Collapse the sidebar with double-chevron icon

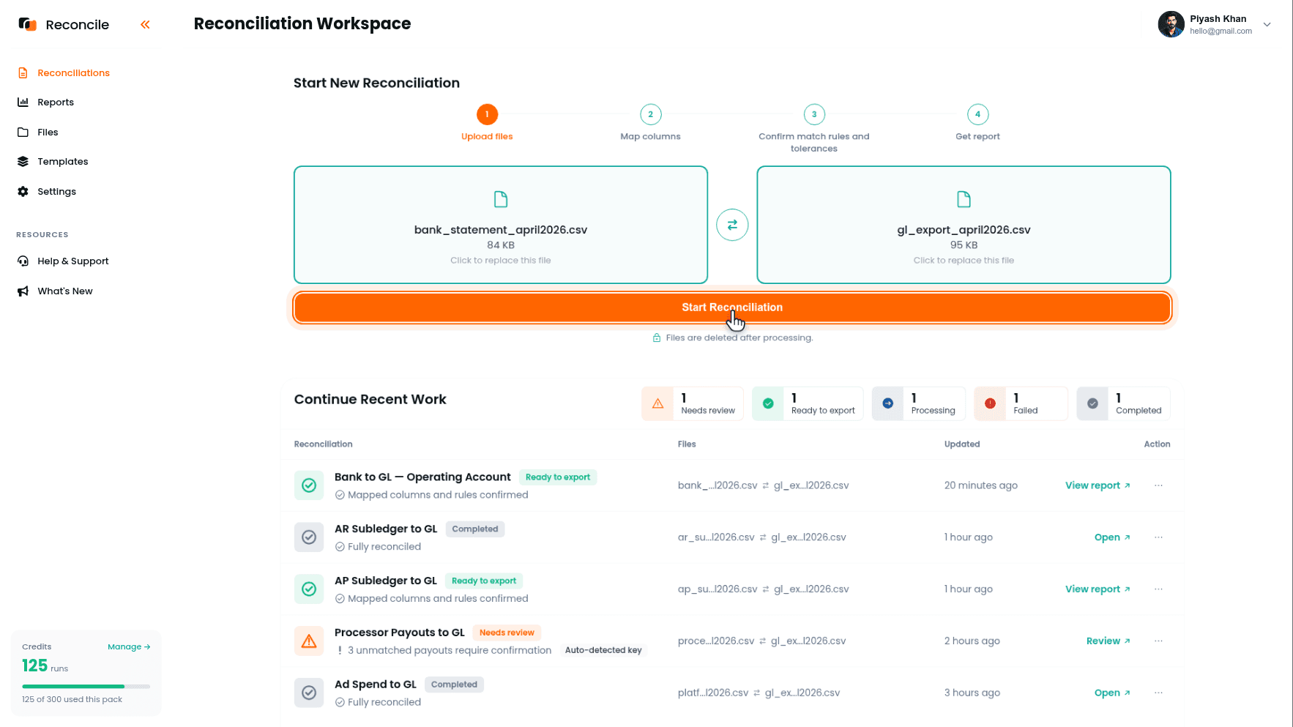coord(145,24)
